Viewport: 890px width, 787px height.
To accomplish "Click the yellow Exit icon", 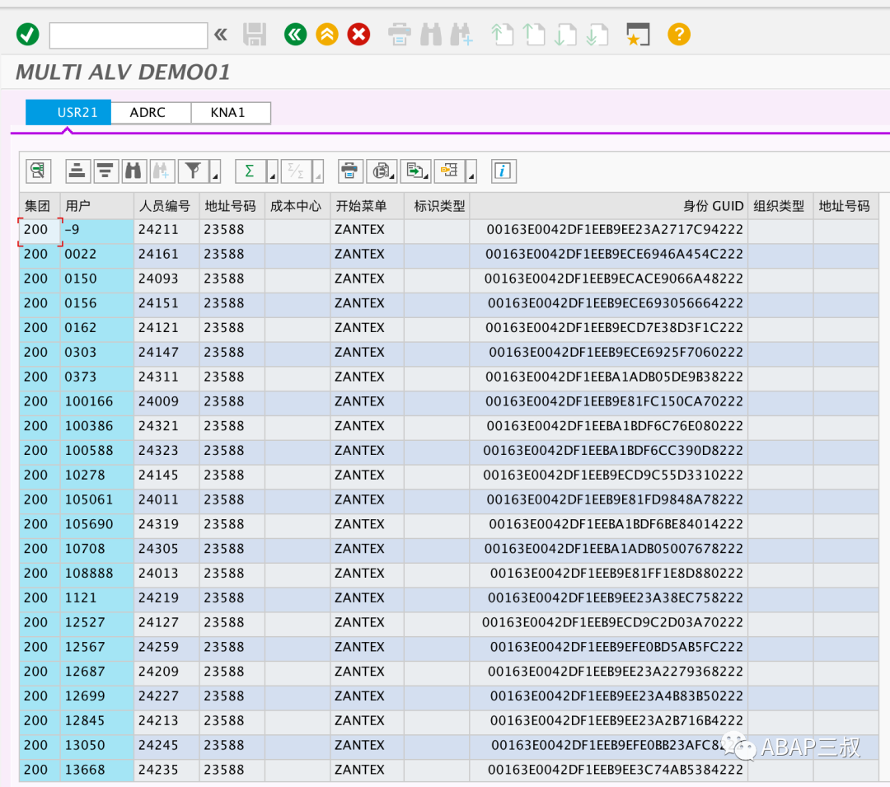I will (327, 35).
